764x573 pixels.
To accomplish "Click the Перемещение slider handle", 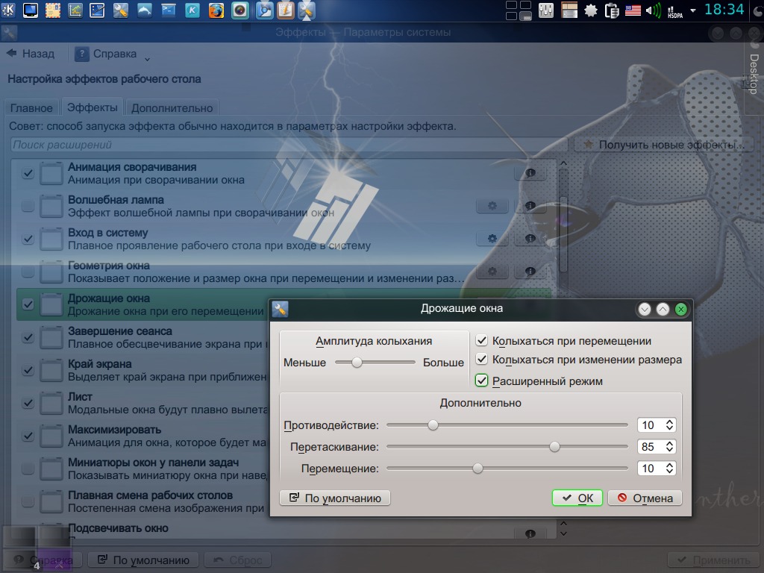I will [477, 469].
